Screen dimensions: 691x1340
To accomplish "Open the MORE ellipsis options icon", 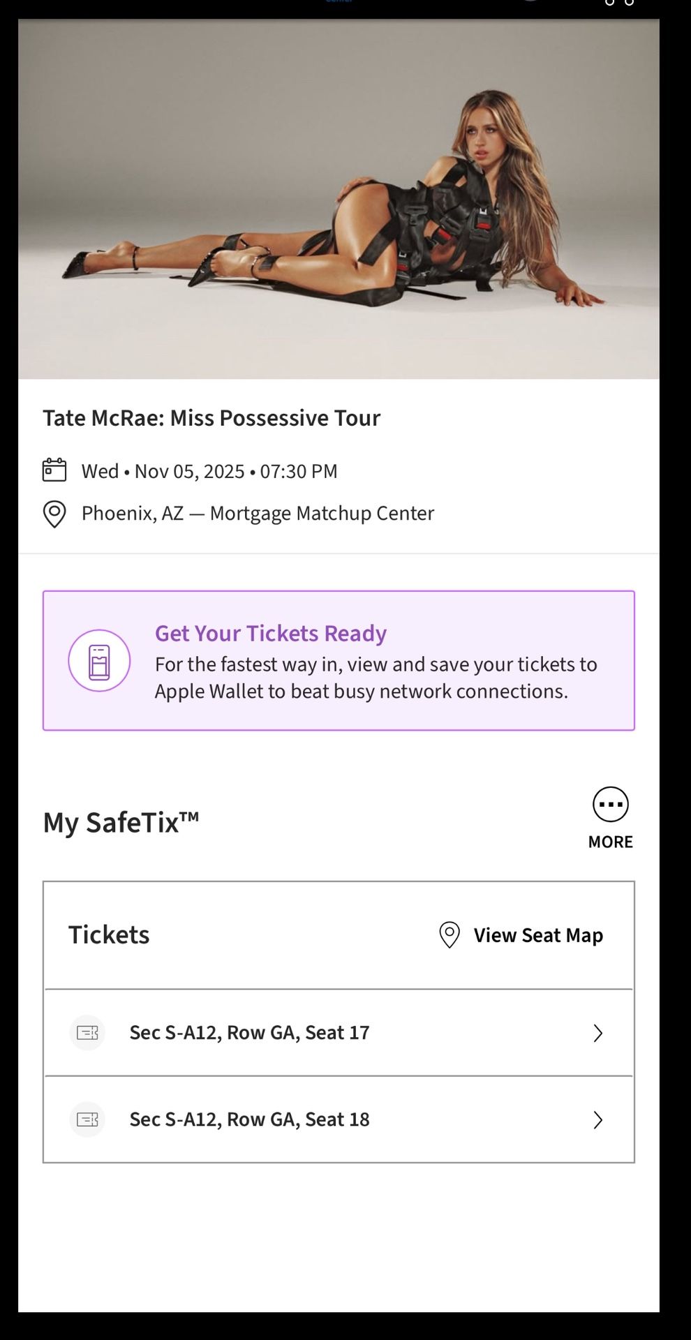I will click(610, 805).
